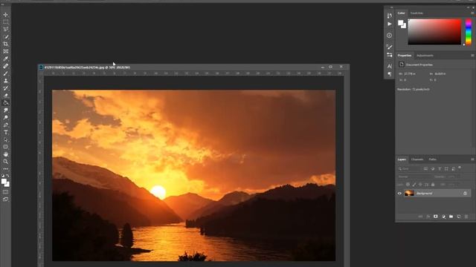476x267 pixels.
Task: Select the Dodge tool
Action: (x=5, y=117)
